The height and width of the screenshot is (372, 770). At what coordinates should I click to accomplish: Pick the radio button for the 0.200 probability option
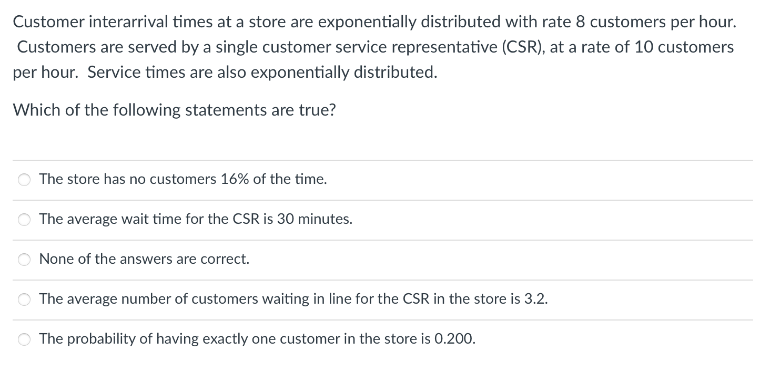[24, 339]
